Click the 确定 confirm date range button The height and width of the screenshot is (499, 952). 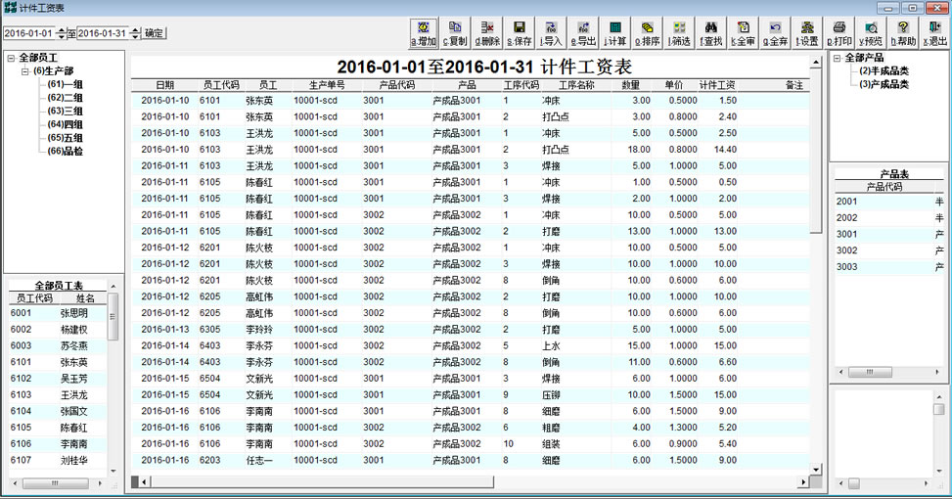click(x=155, y=33)
